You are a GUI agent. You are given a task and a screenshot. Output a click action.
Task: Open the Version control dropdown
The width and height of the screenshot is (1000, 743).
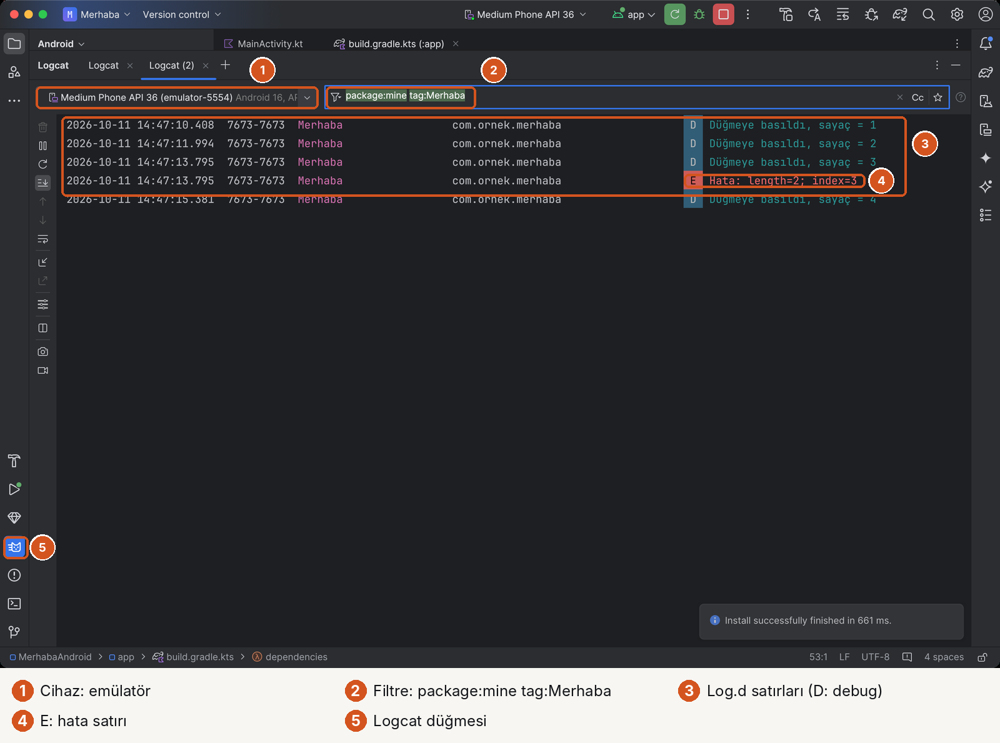[182, 14]
